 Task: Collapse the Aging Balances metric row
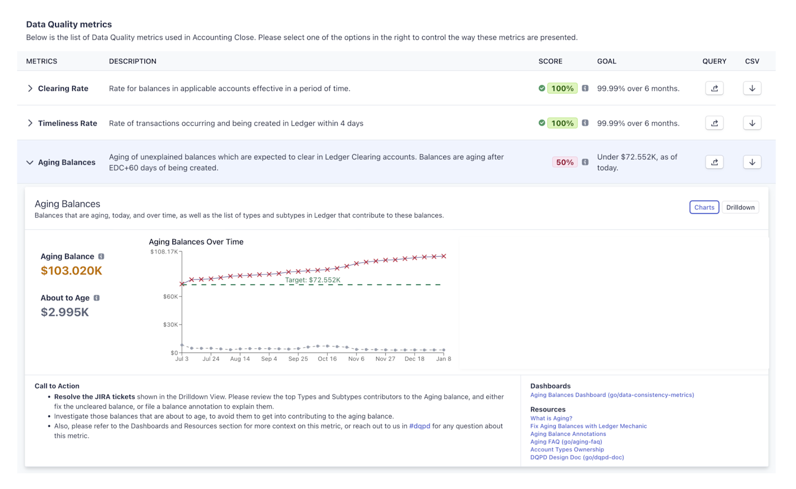coord(29,162)
